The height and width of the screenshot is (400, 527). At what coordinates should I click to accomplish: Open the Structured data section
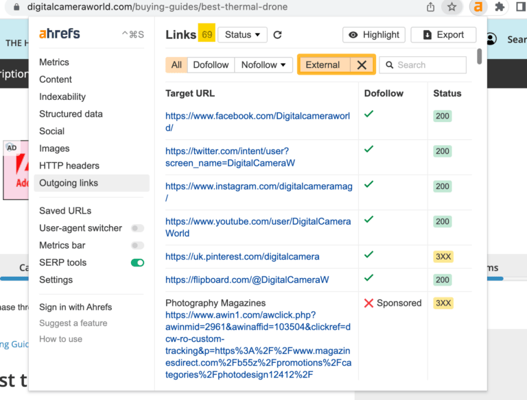click(x=71, y=114)
